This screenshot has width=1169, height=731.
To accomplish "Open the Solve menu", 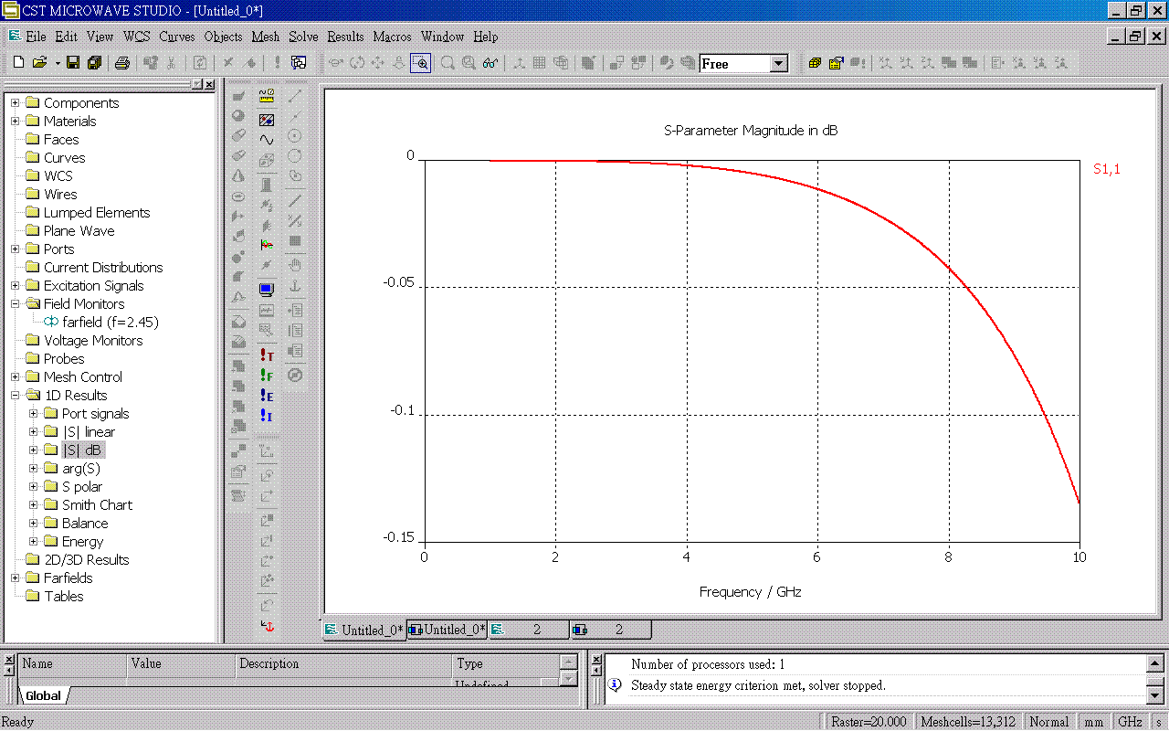I will [303, 37].
